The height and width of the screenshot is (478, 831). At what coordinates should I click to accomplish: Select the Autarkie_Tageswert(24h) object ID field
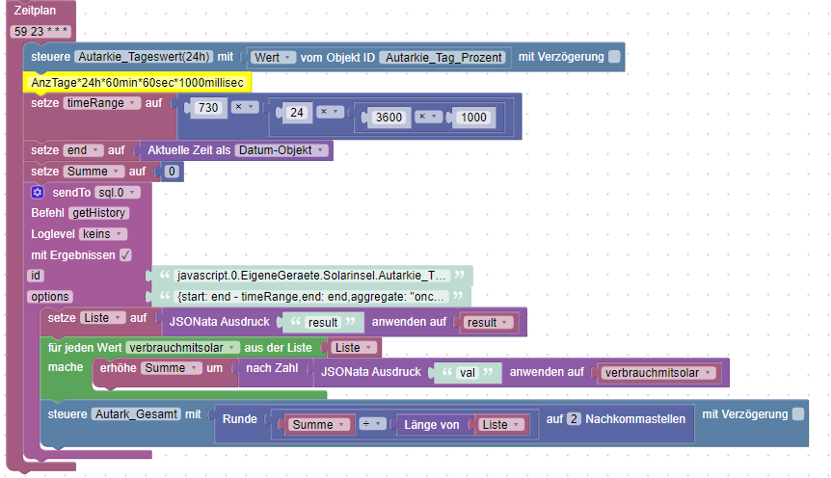tap(144, 57)
